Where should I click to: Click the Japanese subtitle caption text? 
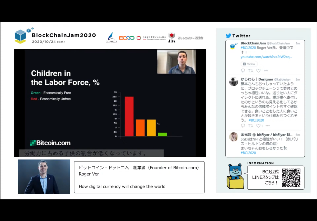point(85,153)
